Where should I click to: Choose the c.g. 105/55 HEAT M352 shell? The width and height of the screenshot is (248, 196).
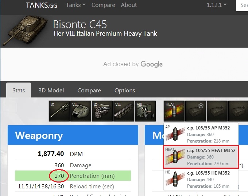coord(201,157)
